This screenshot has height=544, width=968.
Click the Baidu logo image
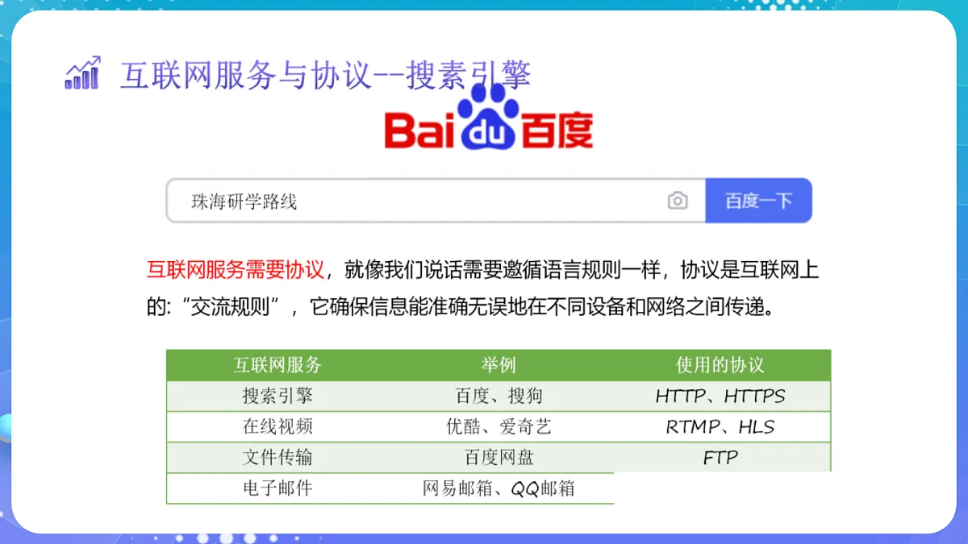click(x=489, y=118)
